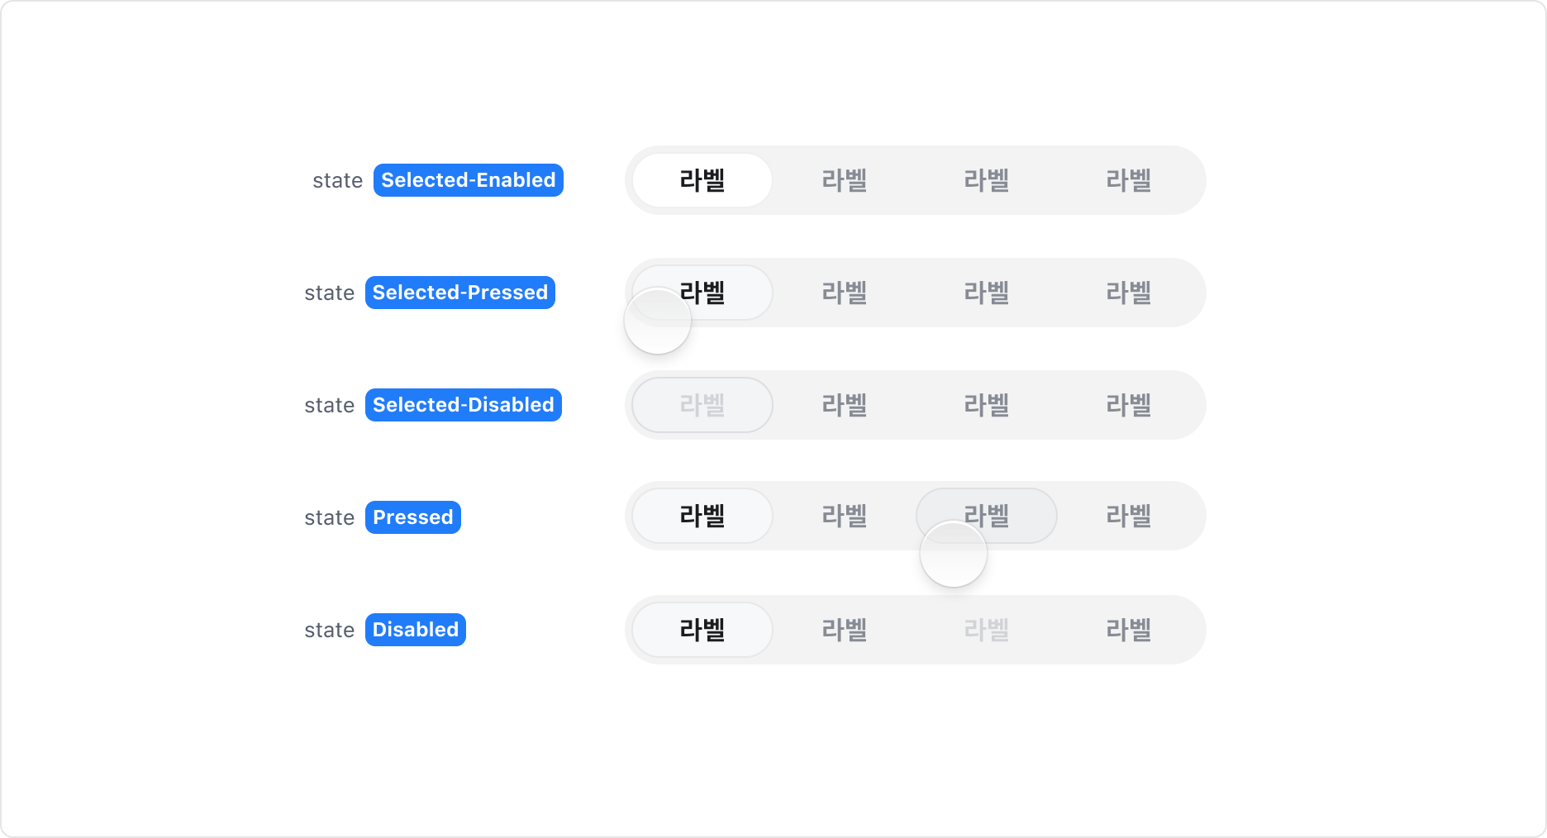The image size is (1547, 838).
Task: Click the touch cursor circle in Selected-Pressed row
Action: click(657, 321)
